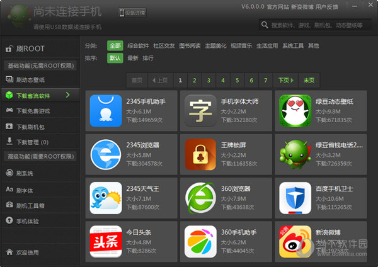Filter by 视频音乐 category
This screenshot has height=267, width=378.
click(241, 45)
